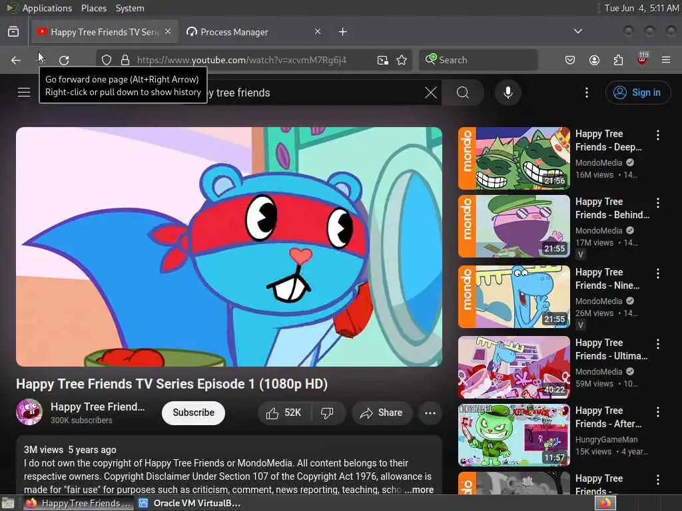This screenshot has height=511, width=682.
Task: Close the Process Manager tab
Action: coord(318,32)
